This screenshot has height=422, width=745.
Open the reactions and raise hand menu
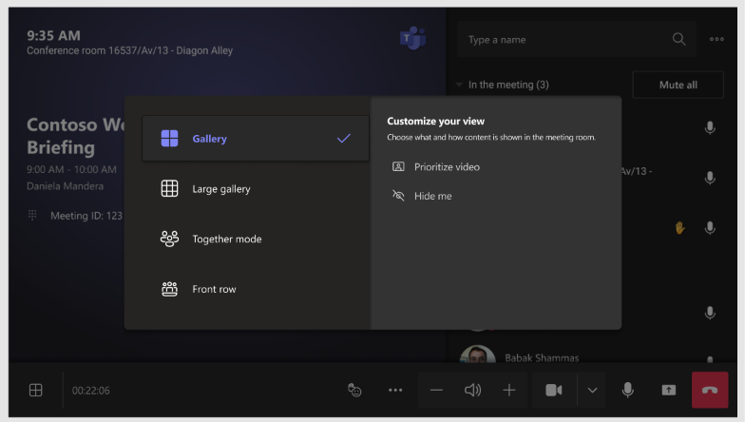354,390
